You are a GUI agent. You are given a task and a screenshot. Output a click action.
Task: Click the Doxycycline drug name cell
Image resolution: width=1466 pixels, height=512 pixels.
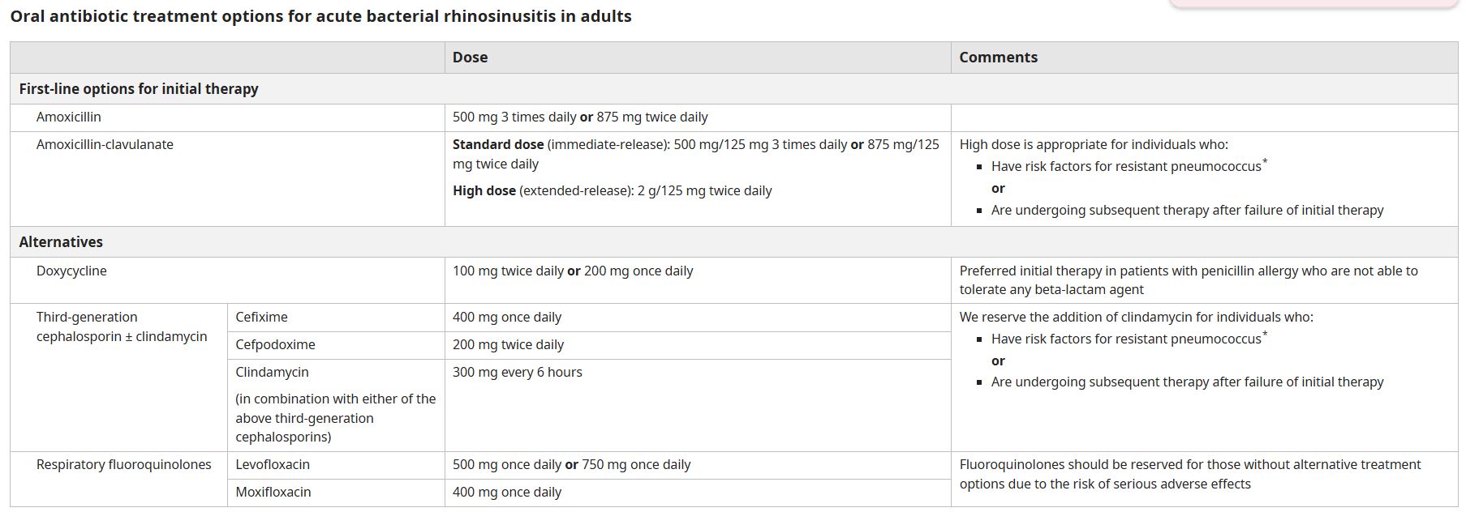[x=71, y=271]
